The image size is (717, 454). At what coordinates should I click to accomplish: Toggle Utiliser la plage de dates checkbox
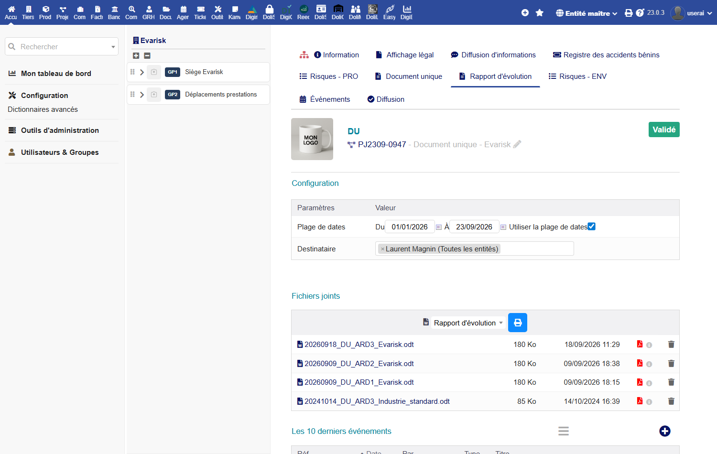tap(592, 227)
